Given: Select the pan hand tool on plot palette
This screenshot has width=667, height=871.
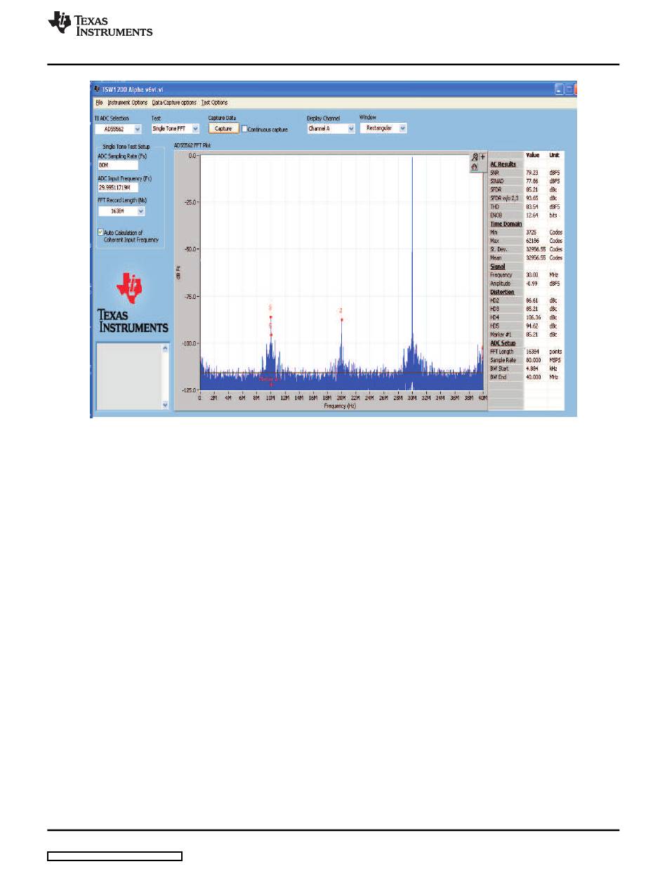Looking at the screenshot, I should (x=475, y=166).
